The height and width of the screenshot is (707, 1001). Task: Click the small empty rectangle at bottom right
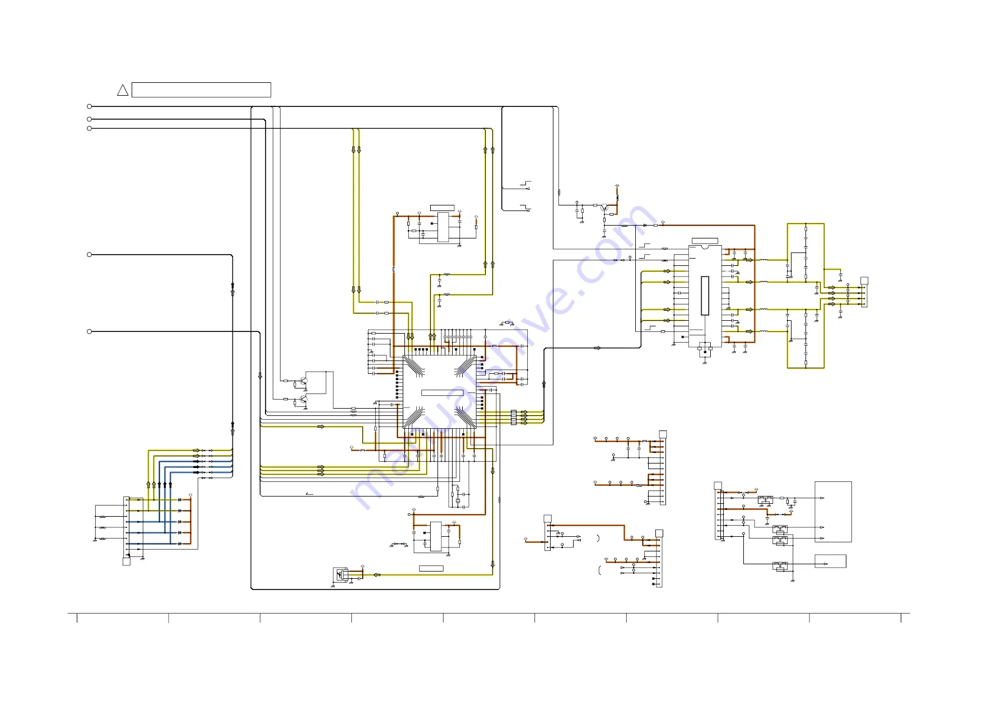[x=830, y=561]
